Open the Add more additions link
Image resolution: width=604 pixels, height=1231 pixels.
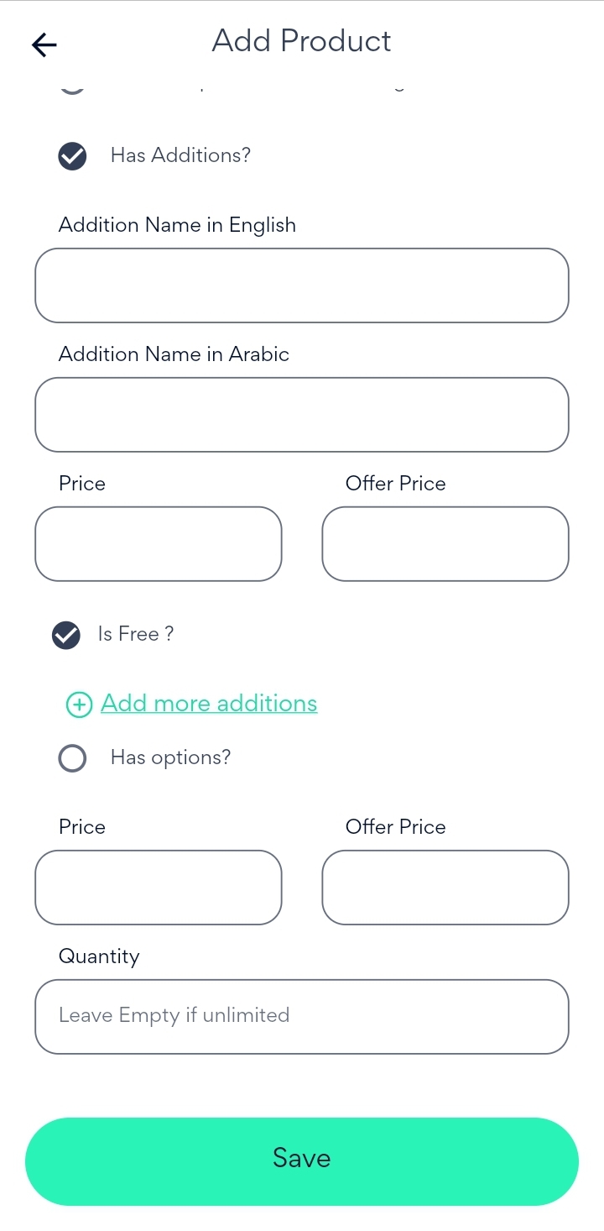click(209, 704)
